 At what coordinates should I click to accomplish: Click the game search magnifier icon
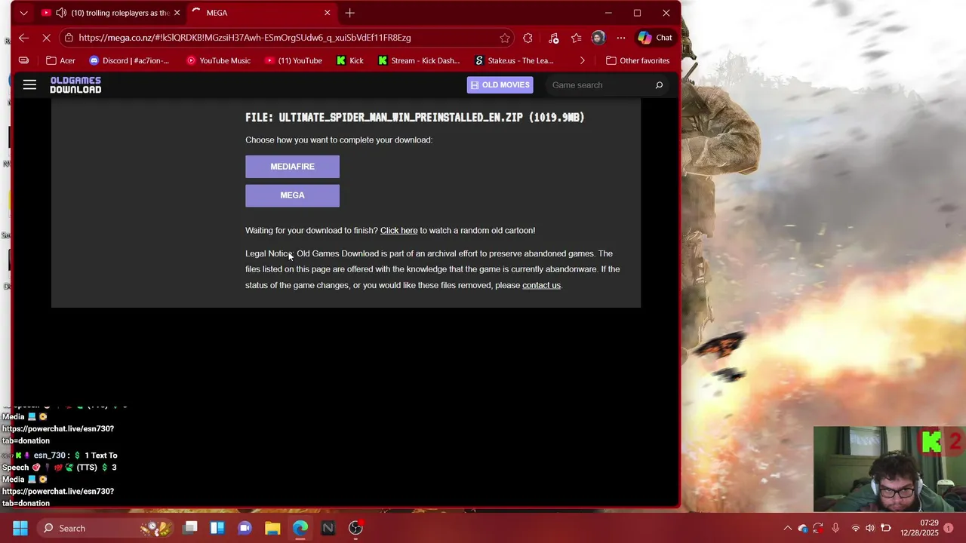[x=659, y=85]
